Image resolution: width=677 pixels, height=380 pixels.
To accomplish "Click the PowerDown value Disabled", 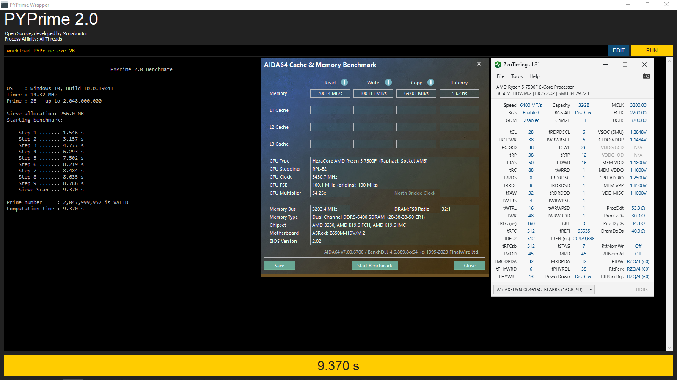I will tap(584, 277).
